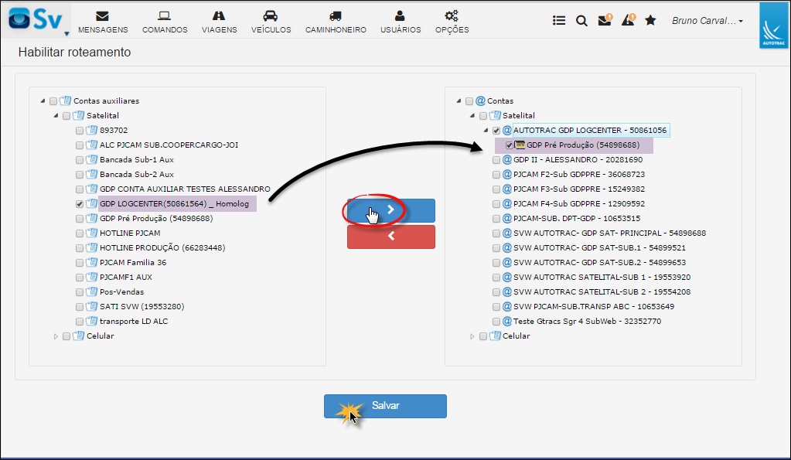Click the red move-left arrow button

click(x=391, y=237)
